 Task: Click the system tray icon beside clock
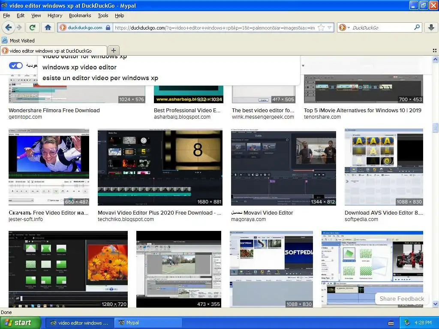tap(407, 323)
